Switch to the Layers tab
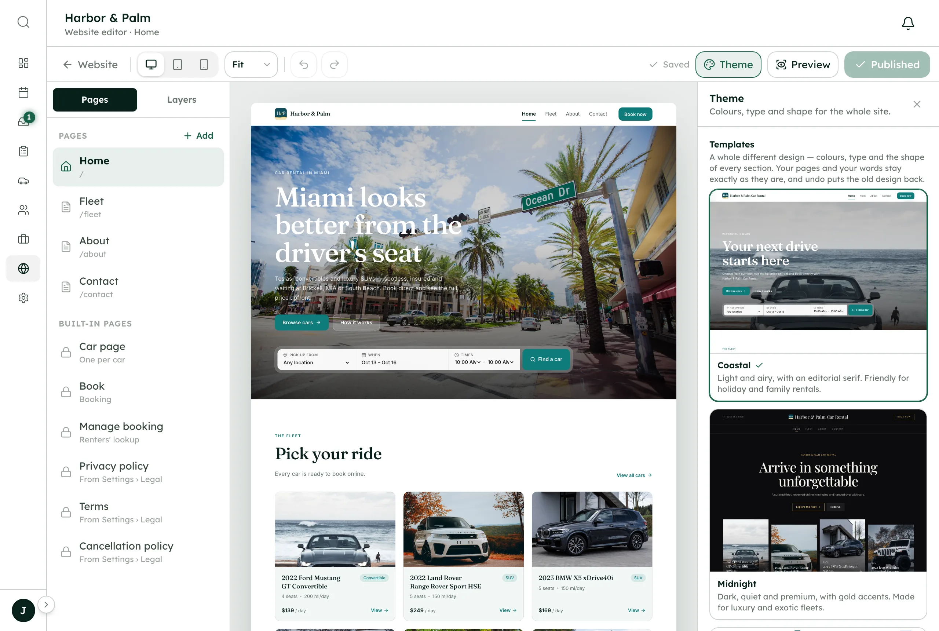The height and width of the screenshot is (631, 939). pyautogui.click(x=182, y=100)
